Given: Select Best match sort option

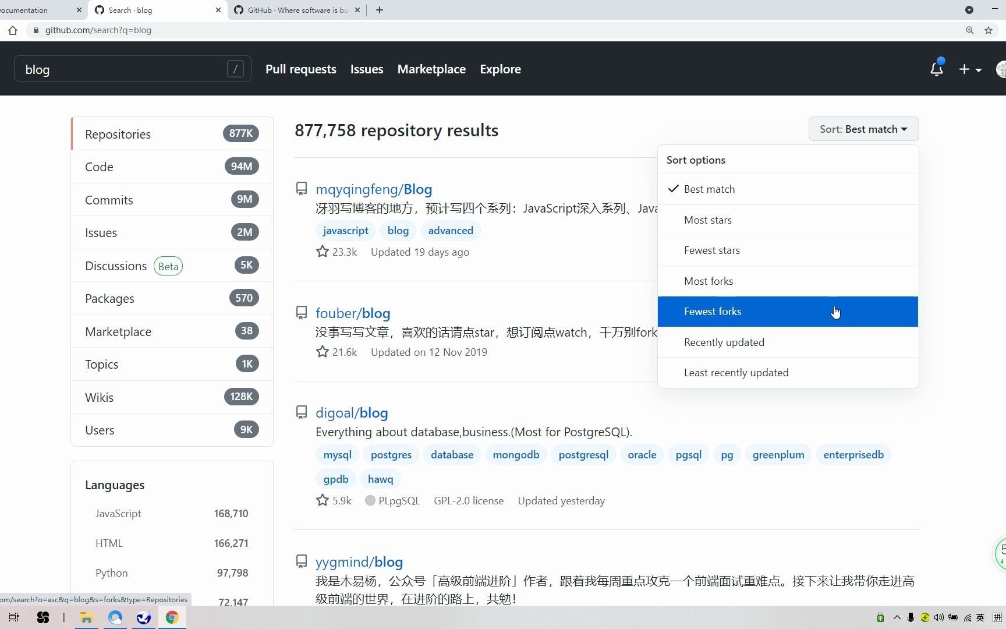Looking at the screenshot, I should point(788,189).
